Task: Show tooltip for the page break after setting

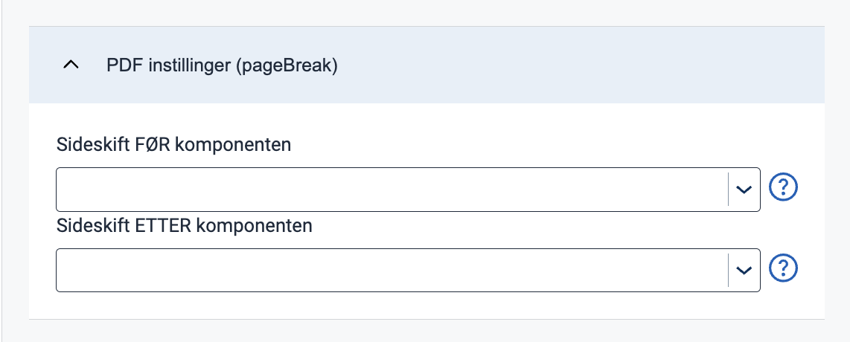Action: (783, 268)
